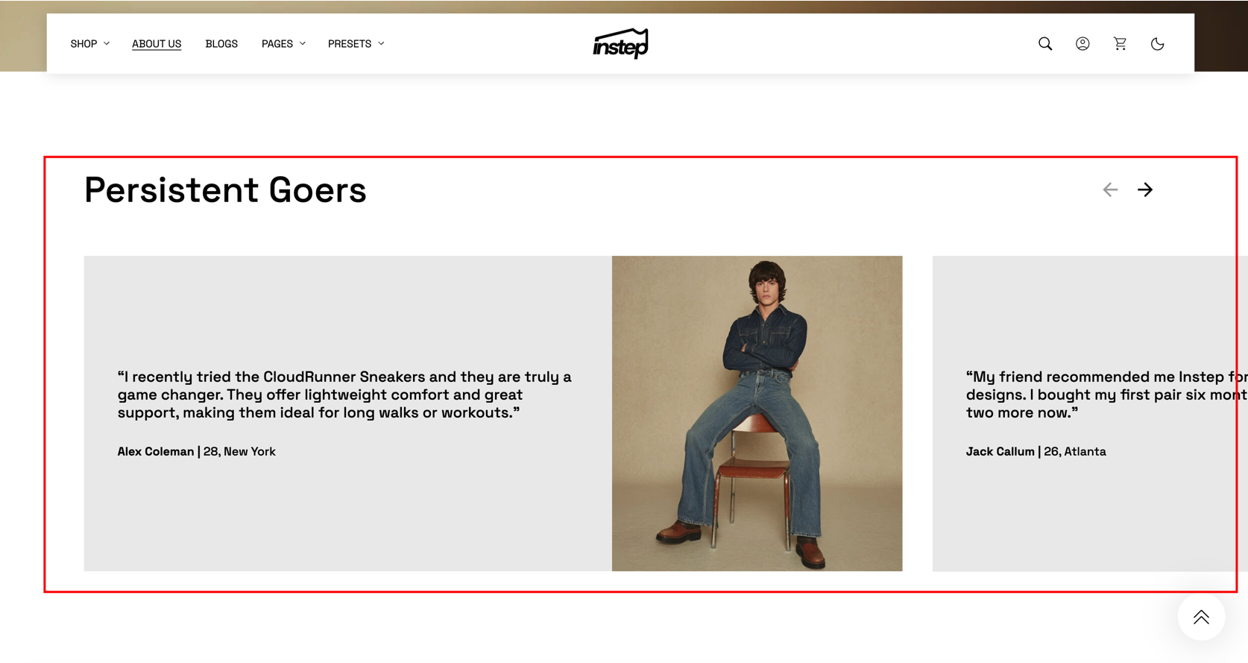This screenshot has height=663, width=1248.
Task: Expand the Shop dropdown menu
Action: tap(90, 44)
